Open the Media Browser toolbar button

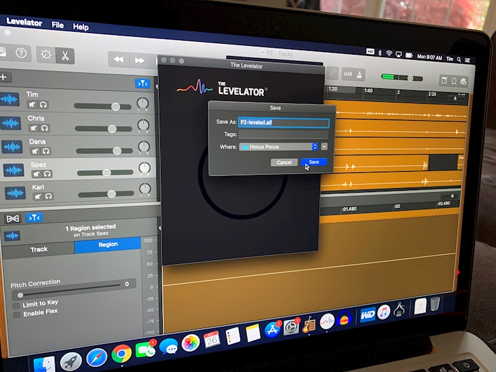(464, 82)
